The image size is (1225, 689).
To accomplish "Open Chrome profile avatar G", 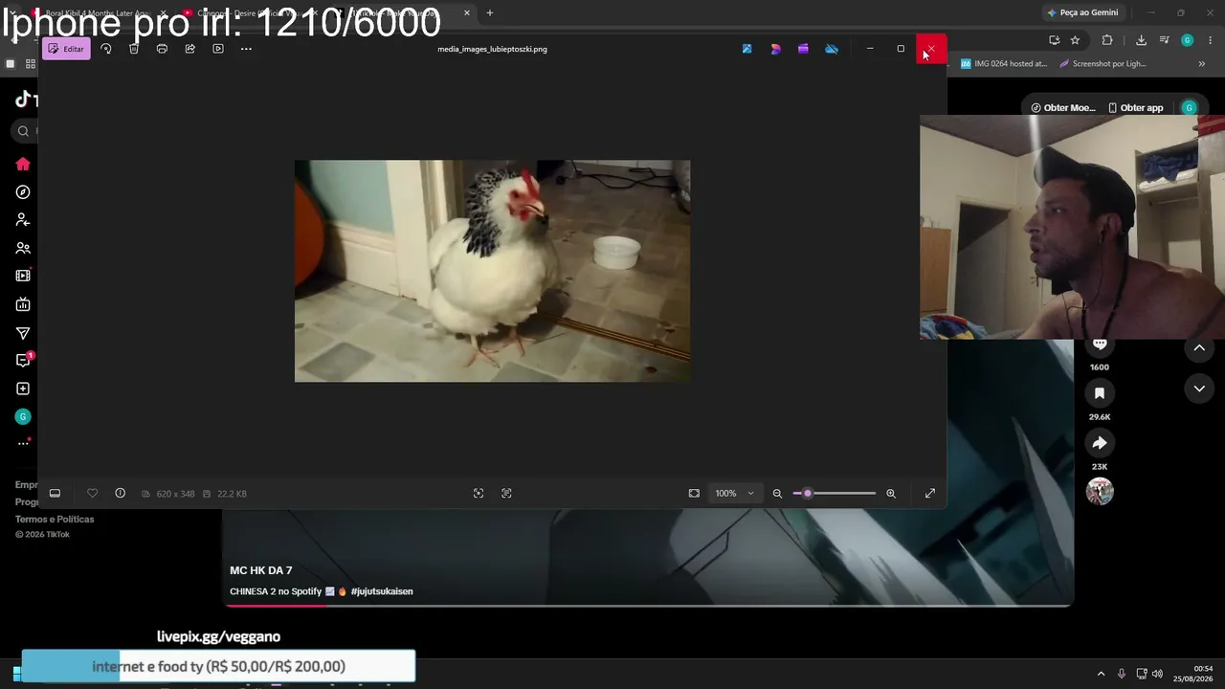I will (1188, 40).
